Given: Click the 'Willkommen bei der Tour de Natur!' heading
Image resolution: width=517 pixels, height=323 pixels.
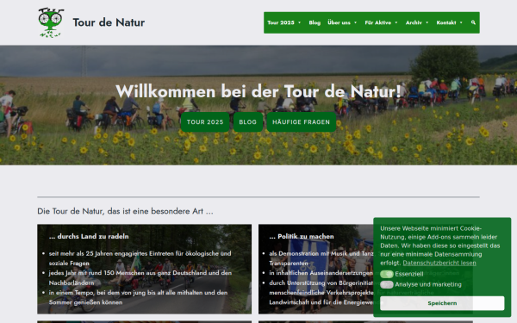Looking at the screenshot, I should tap(258, 91).
